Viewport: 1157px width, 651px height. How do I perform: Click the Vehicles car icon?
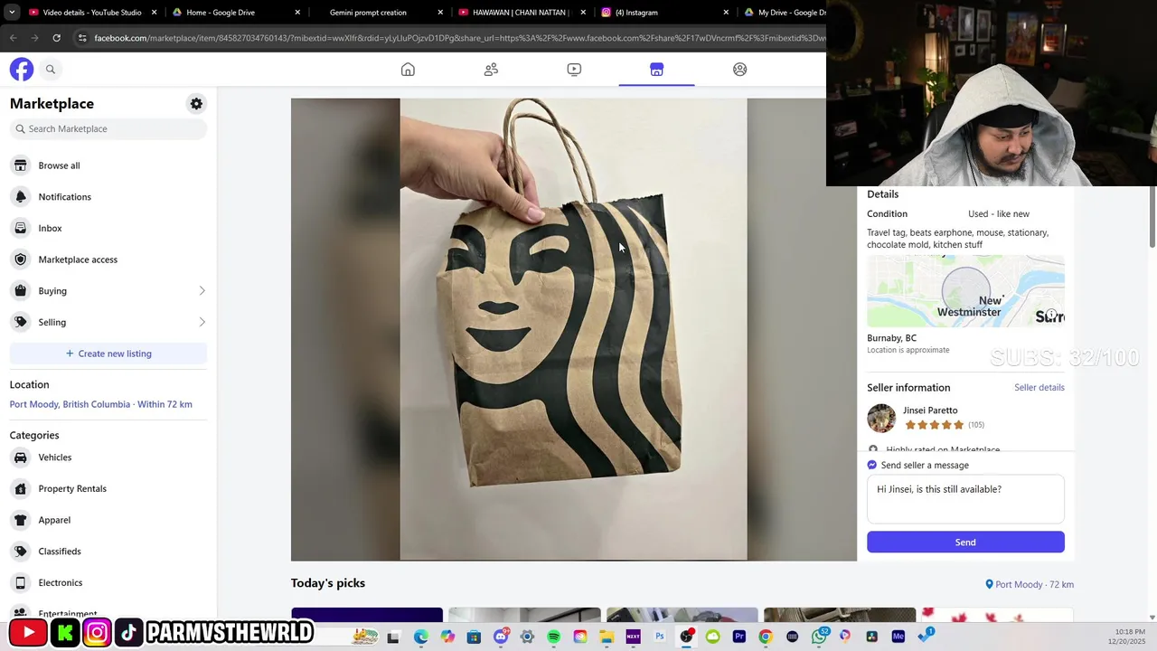tap(21, 458)
